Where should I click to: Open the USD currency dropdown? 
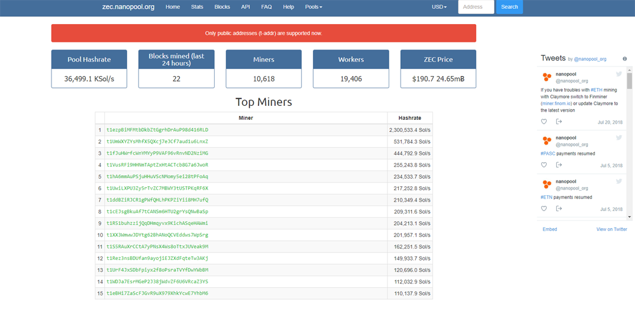point(439,7)
